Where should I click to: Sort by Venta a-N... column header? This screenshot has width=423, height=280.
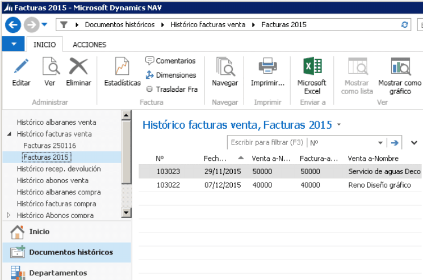click(x=271, y=158)
